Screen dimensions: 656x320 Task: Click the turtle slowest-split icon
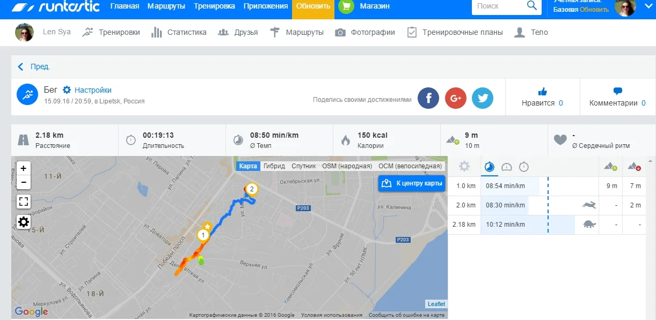tap(589, 224)
